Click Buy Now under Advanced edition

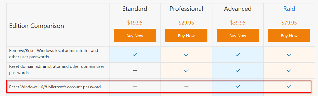pyautogui.click(x=238, y=36)
